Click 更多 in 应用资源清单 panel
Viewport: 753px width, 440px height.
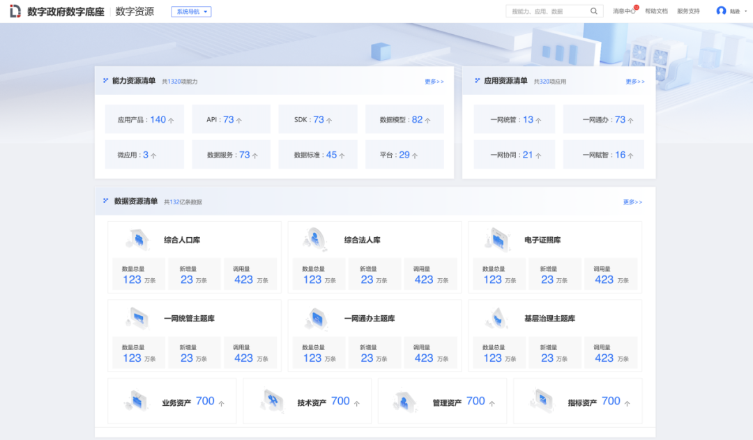(x=634, y=82)
